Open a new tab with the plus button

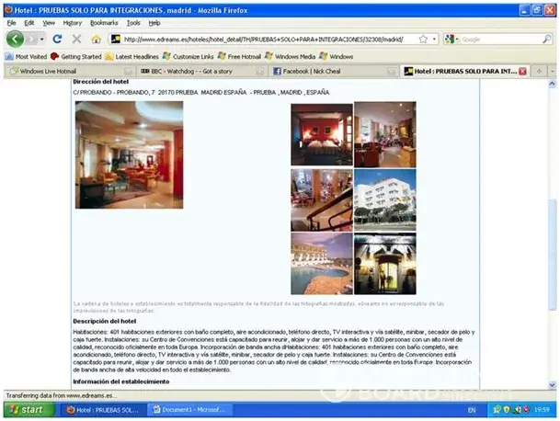[539, 71]
